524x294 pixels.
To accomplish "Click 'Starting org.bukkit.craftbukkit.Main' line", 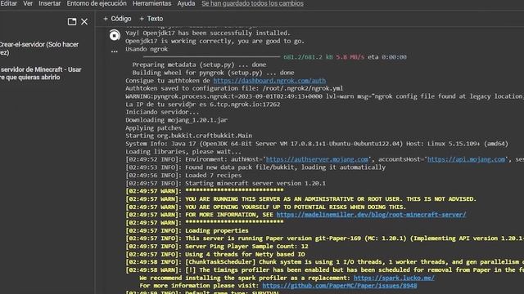I will [x=189, y=136].
